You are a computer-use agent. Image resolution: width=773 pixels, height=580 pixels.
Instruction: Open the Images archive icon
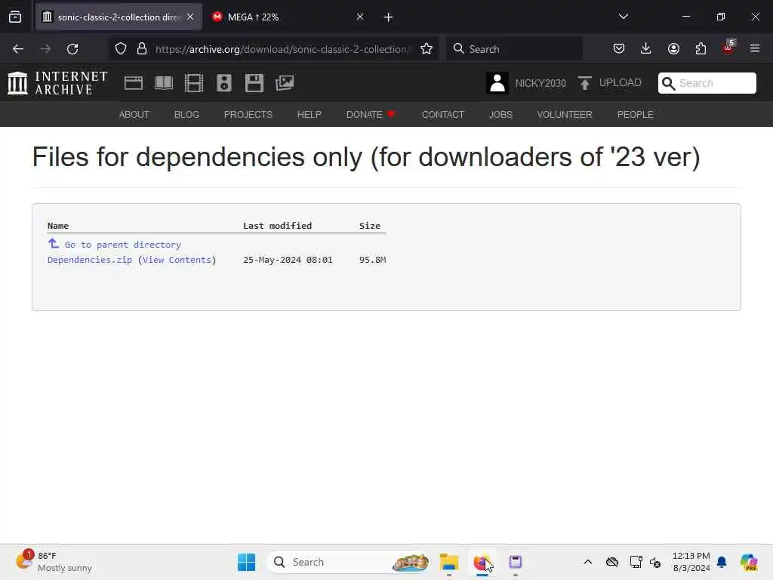pos(285,83)
